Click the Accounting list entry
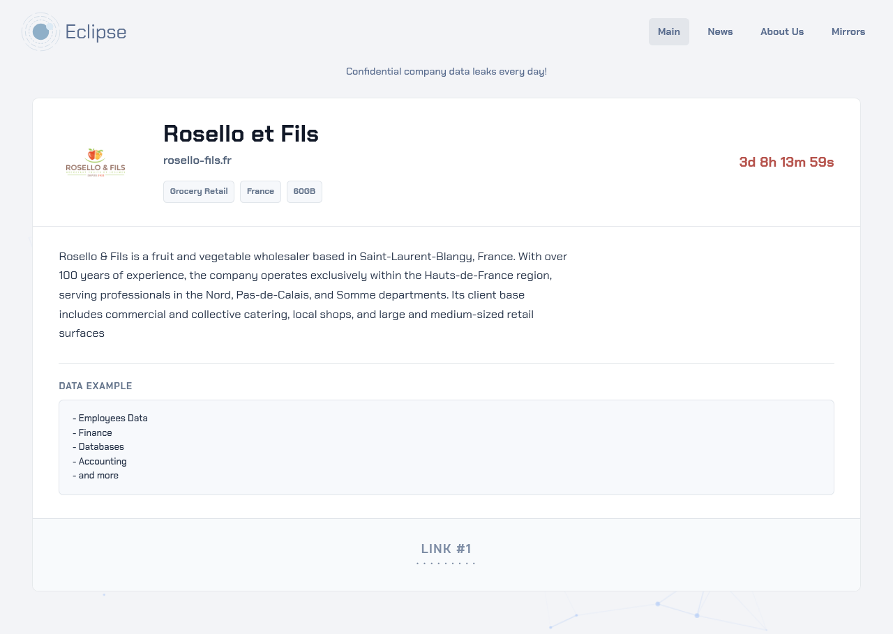The width and height of the screenshot is (893, 634). pyautogui.click(x=100, y=461)
